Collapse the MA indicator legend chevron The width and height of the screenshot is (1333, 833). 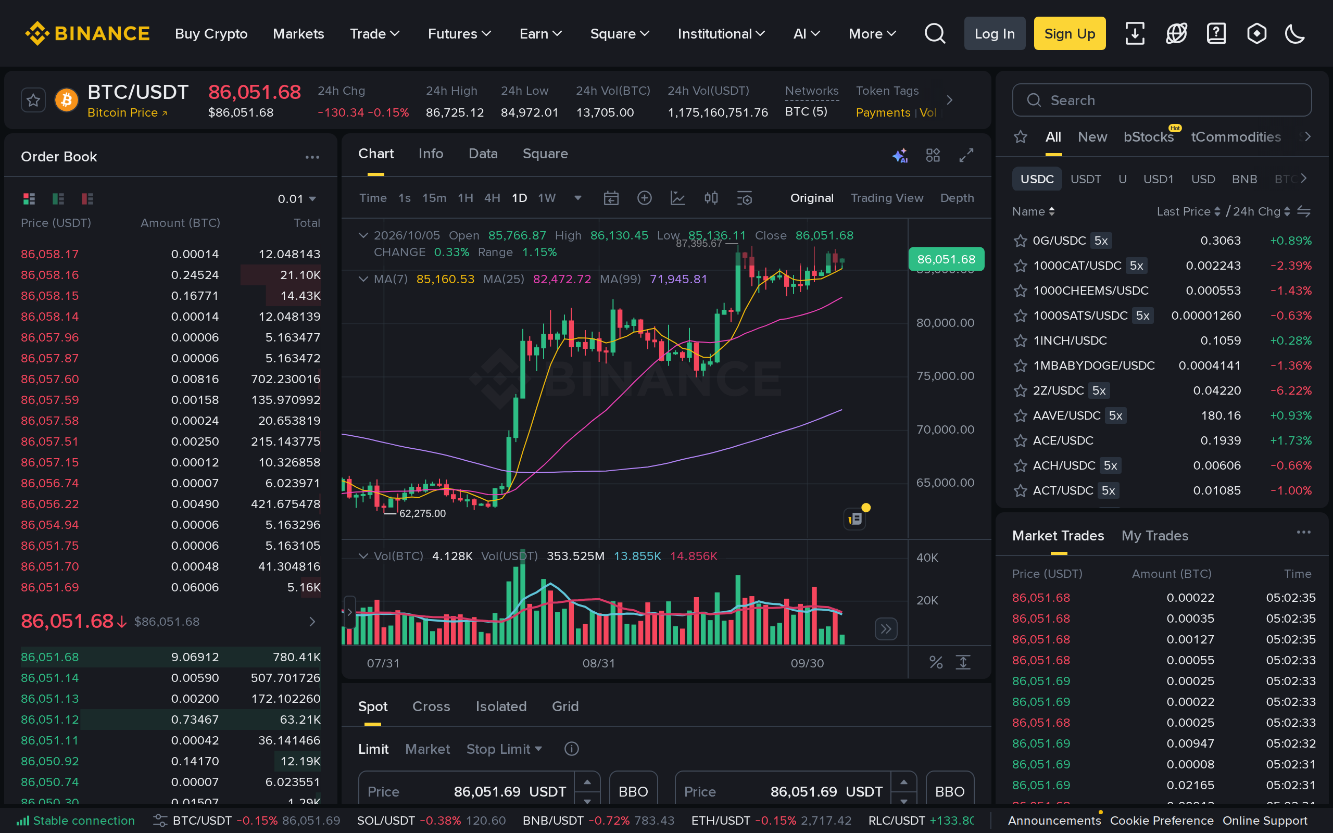click(x=363, y=279)
